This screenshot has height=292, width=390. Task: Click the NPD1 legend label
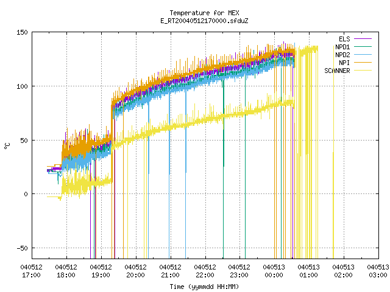(342, 47)
